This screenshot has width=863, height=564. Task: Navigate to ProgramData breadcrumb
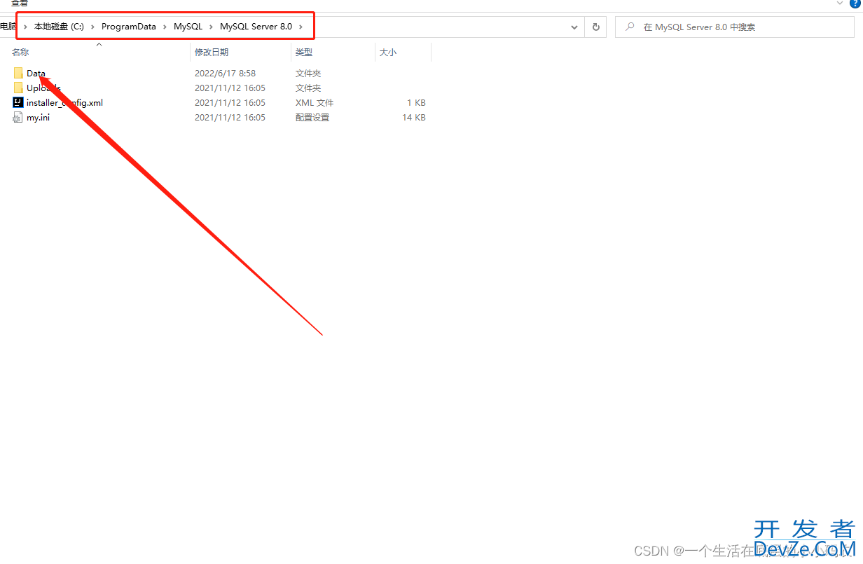tap(129, 27)
